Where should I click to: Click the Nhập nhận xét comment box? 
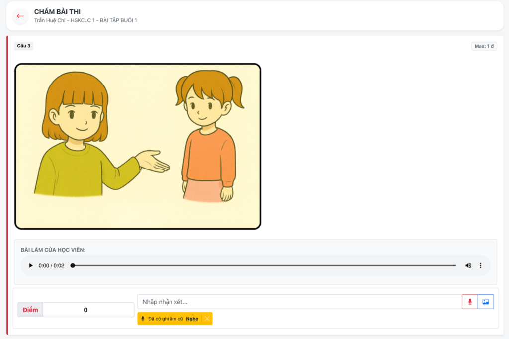(x=299, y=302)
